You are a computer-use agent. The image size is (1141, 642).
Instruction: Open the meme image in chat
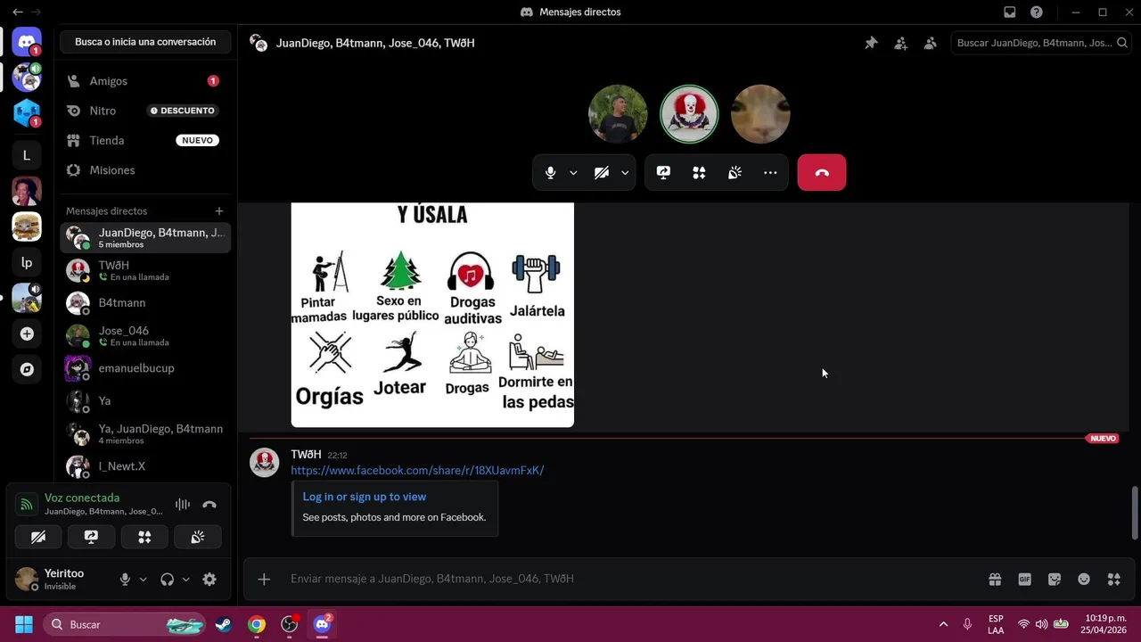tap(432, 315)
